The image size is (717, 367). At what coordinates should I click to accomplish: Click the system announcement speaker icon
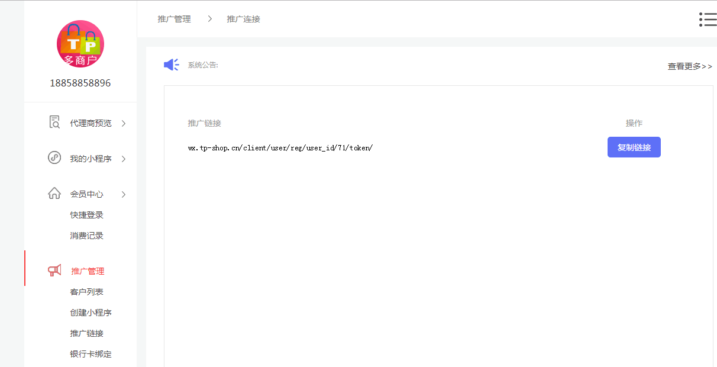171,65
